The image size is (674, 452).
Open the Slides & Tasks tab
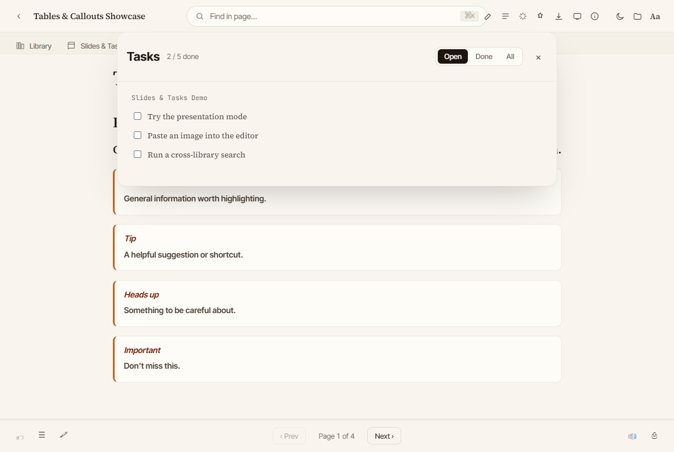tap(93, 46)
